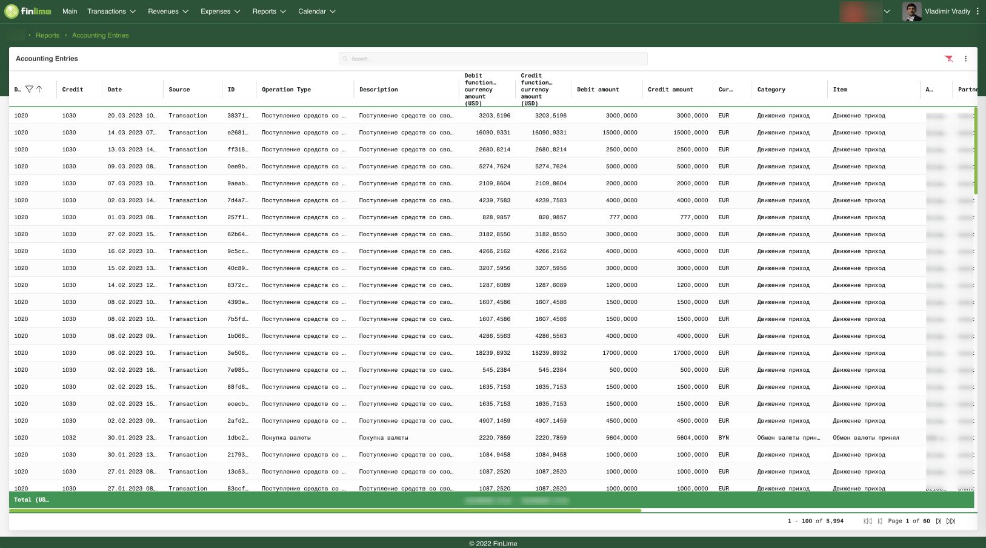The image size is (986, 548).
Task: Open the Reports breadcrumb link
Action: coord(48,35)
